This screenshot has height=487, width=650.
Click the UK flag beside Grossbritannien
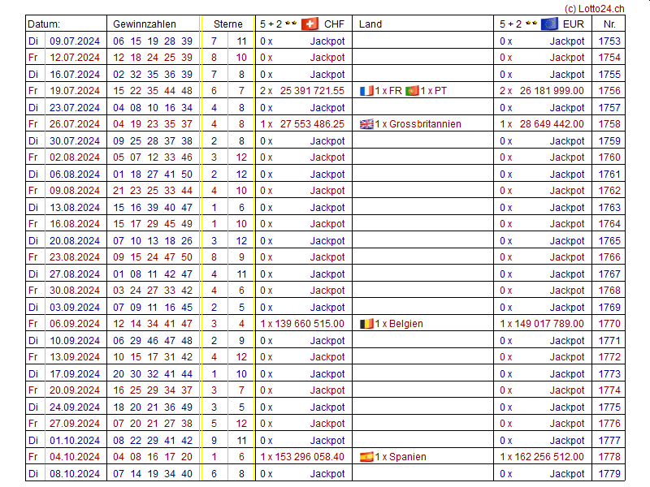(x=366, y=124)
